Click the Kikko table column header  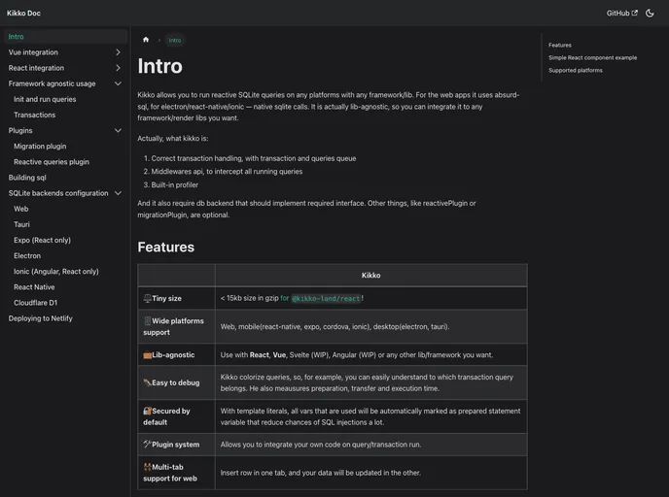(x=371, y=276)
